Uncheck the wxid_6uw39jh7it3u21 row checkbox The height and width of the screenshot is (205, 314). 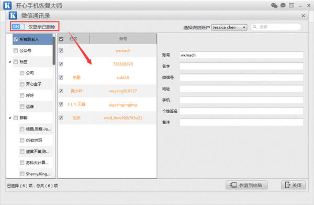coord(61,118)
